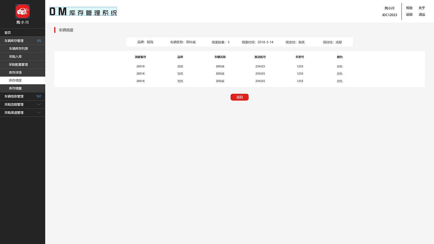Click the car icon beside 车辆库存管理
This screenshot has height=244, width=434.
(x=39, y=40)
